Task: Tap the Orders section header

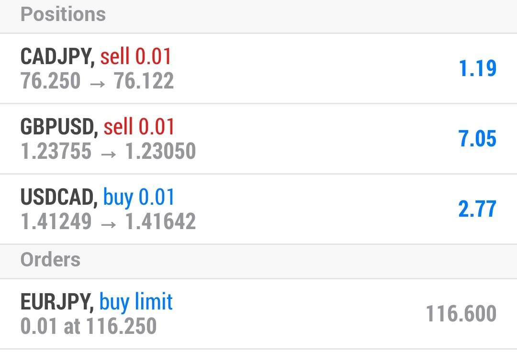Action: click(50, 260)
